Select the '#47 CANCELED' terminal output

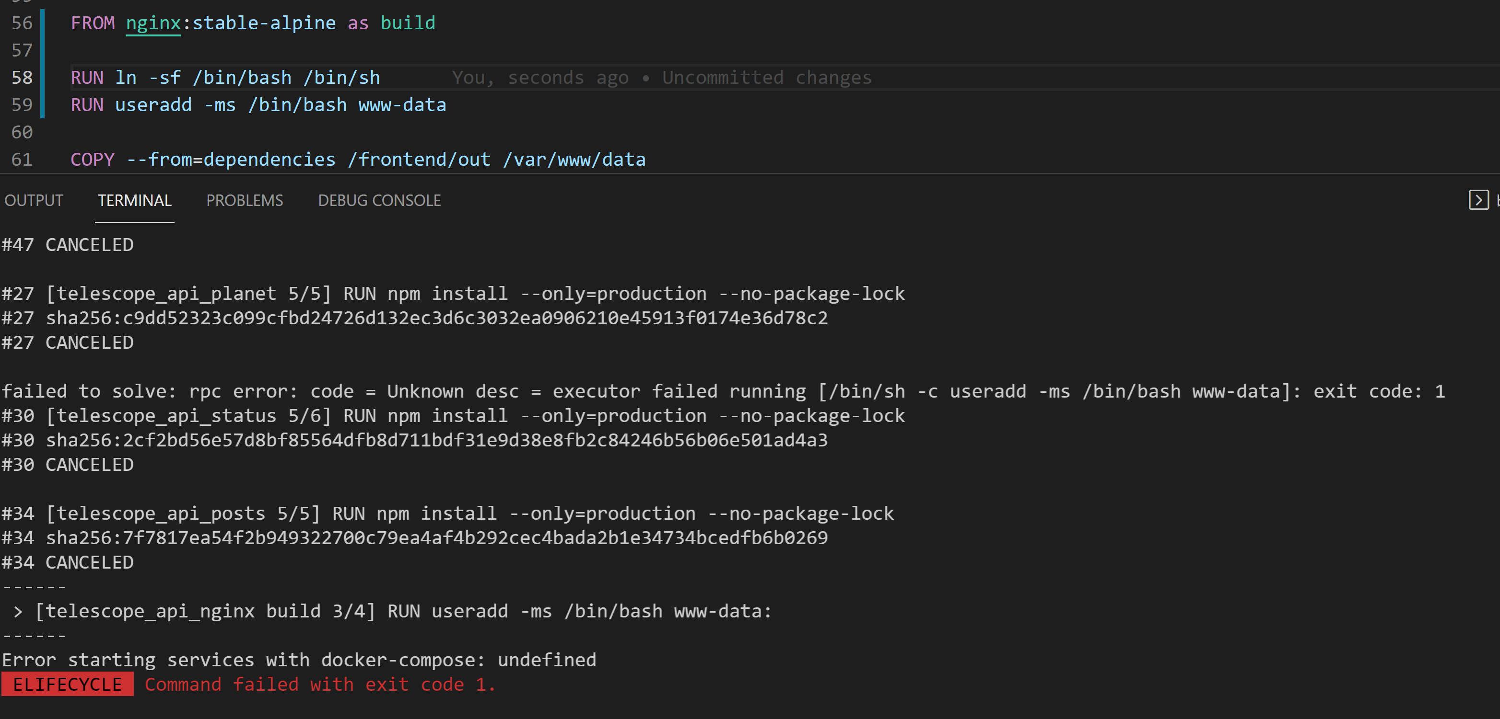click(68, 244)
